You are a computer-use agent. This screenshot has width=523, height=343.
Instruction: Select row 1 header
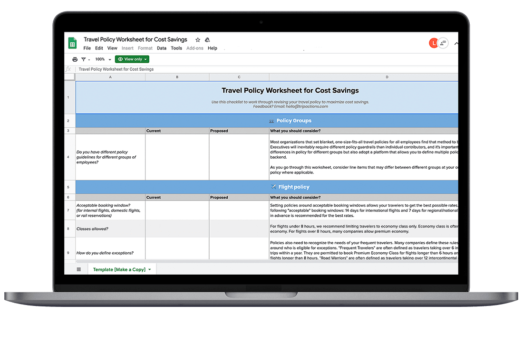click(x=70, y=97)
